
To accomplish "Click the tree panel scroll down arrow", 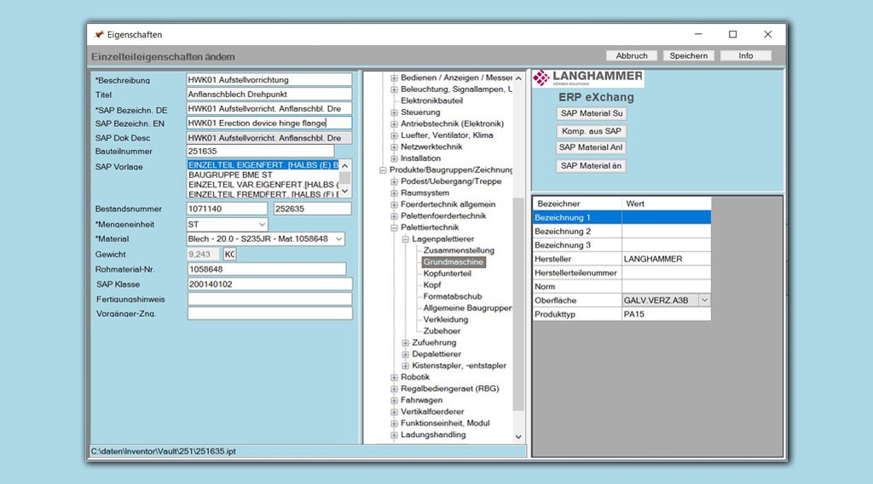I will [518, 436].
